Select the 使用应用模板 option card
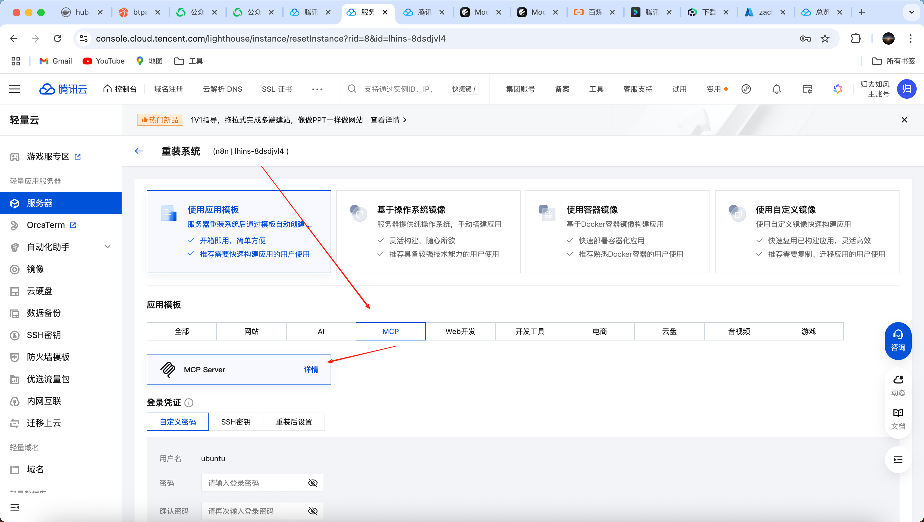 pos(239,231)
